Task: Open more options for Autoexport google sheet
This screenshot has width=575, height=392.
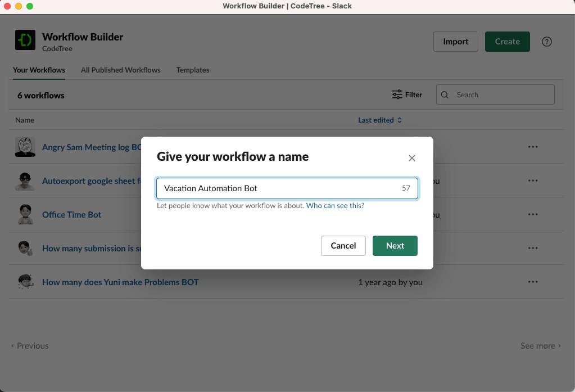Action: click(533, 181)
